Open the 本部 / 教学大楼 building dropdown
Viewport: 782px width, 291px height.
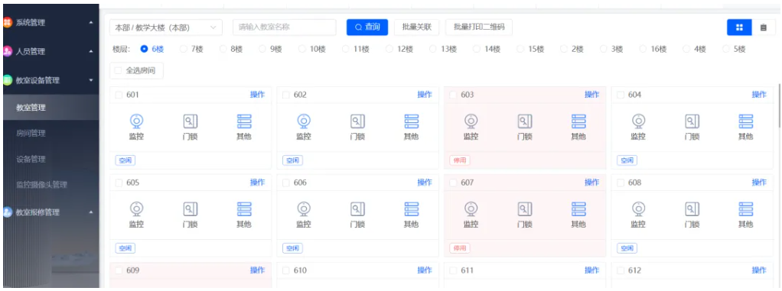166,27
